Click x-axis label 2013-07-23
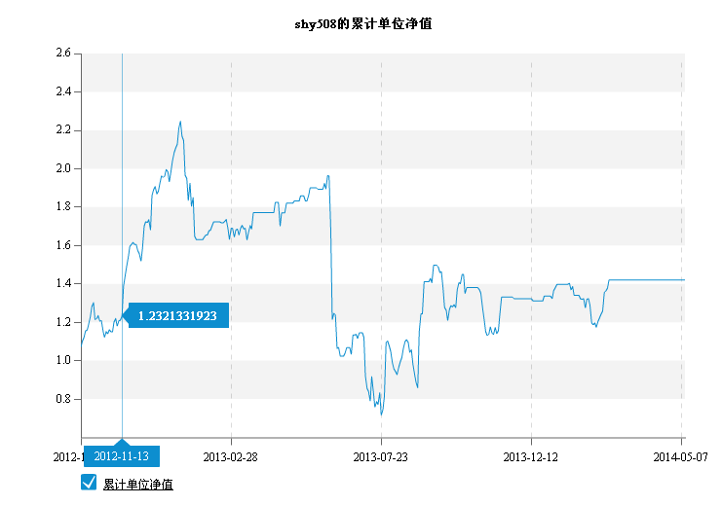The height and width of the screenshot is (506, 722). (380, 457)
